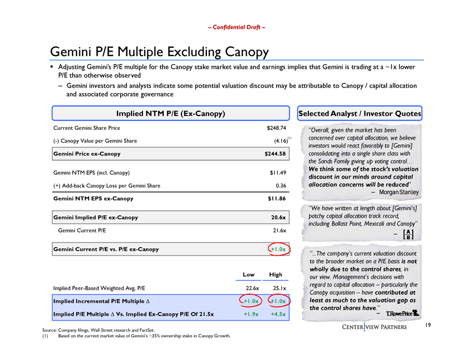
Task: Click the +1.9x low multiple delta
Action: 251,314
